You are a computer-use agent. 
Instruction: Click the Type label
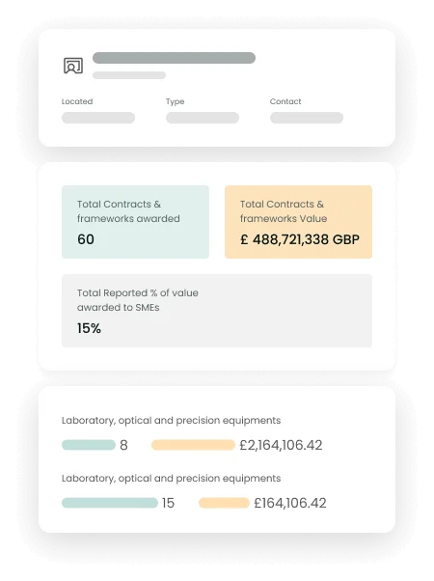[x=175, y=101]
